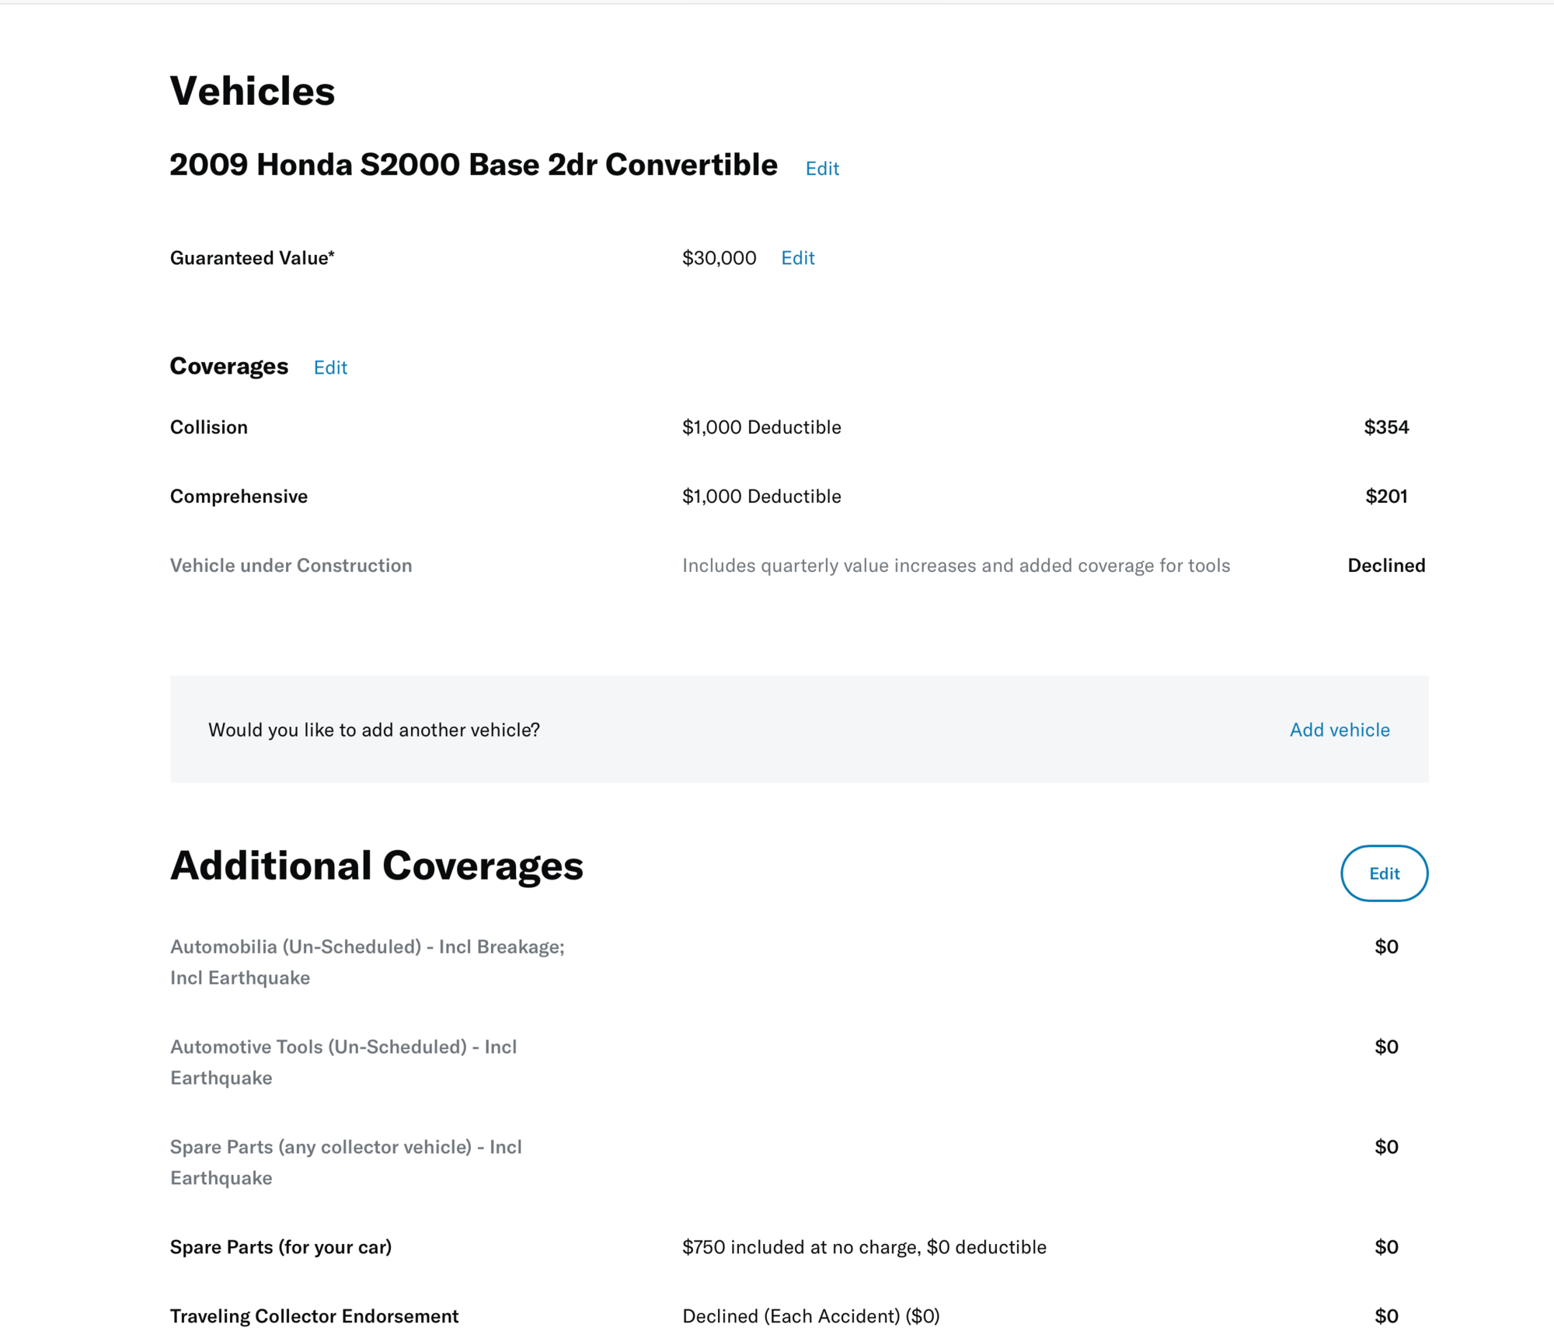The height and width of the screenshot is (1338, 1554).
Task: Edit the 2009 Honda S2000 vehicle details
Action: point(822,169)
